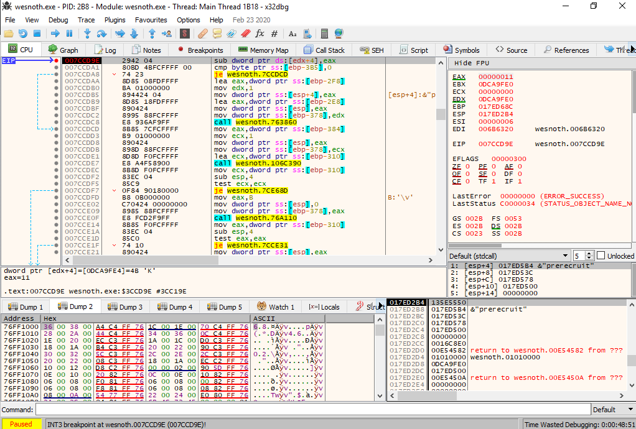The image size is (636, 429).
Task: Click dump address row 76FF1000
Action: (x=21, y=326)
